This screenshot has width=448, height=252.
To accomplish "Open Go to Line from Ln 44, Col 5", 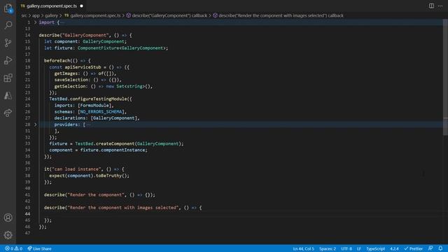I will coord(303,248).
